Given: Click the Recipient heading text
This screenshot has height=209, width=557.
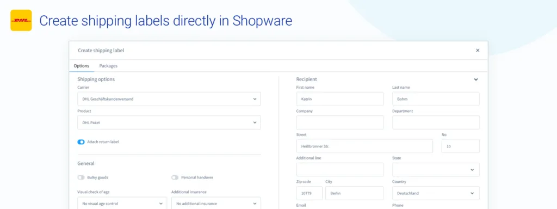Looking at the screenshot, I should 307,79.
